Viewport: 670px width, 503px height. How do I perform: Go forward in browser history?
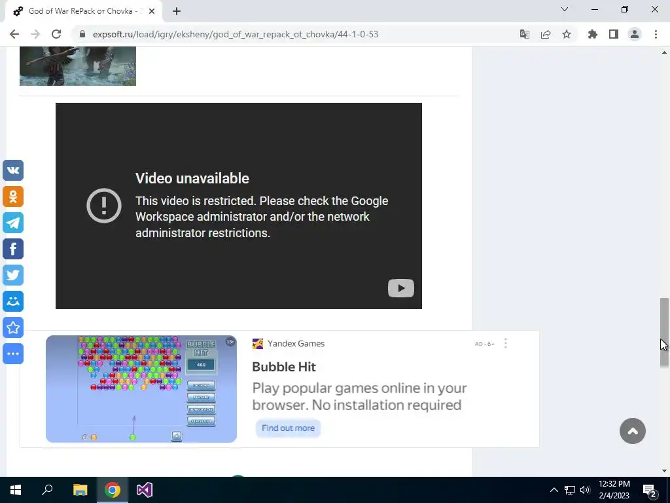coord(35,34)
